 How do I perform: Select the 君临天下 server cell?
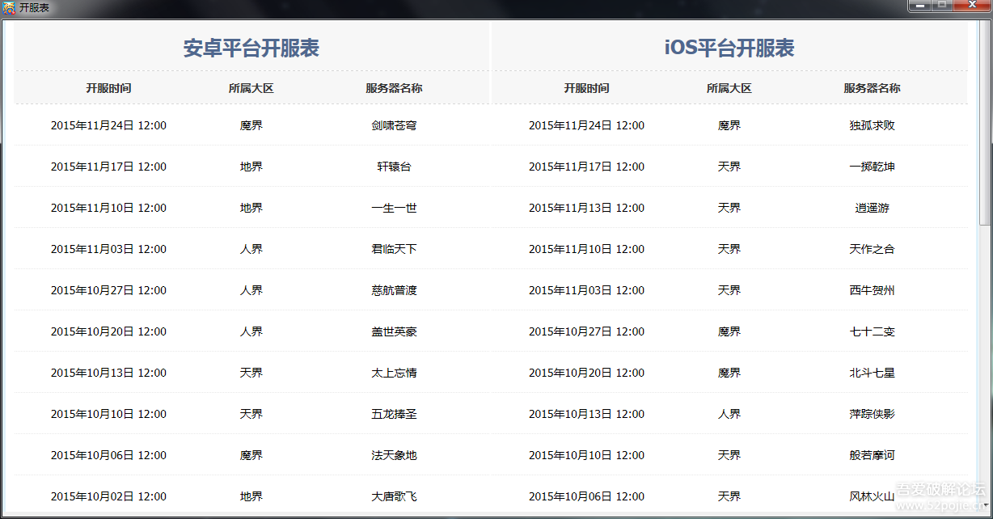394,249
